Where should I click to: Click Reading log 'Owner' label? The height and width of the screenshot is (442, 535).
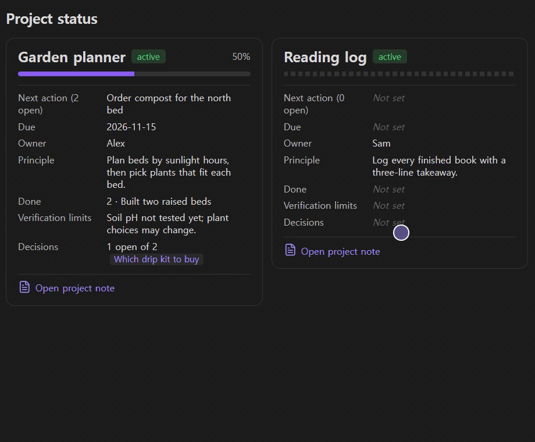298,143
